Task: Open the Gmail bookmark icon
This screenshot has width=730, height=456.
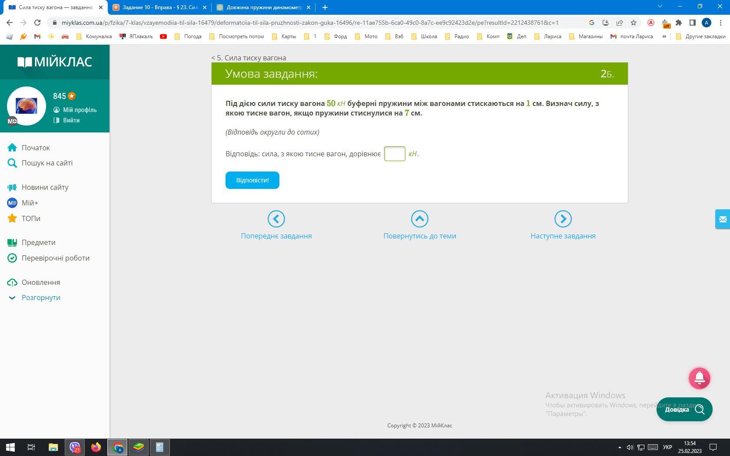Action: click(37, 36)
